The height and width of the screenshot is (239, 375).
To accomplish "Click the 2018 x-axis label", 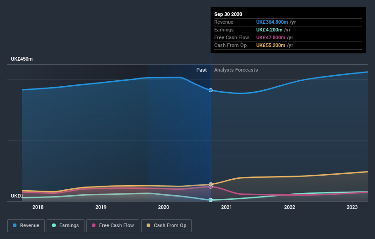I will tap(38, 207).
